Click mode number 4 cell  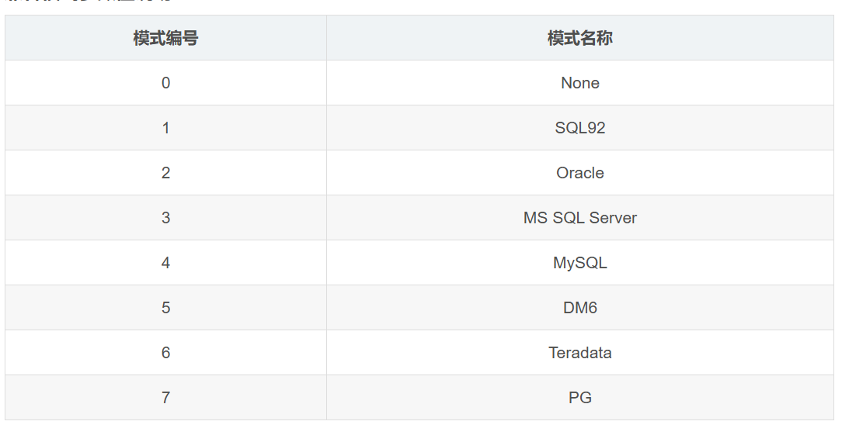click(x=165, y=263)
